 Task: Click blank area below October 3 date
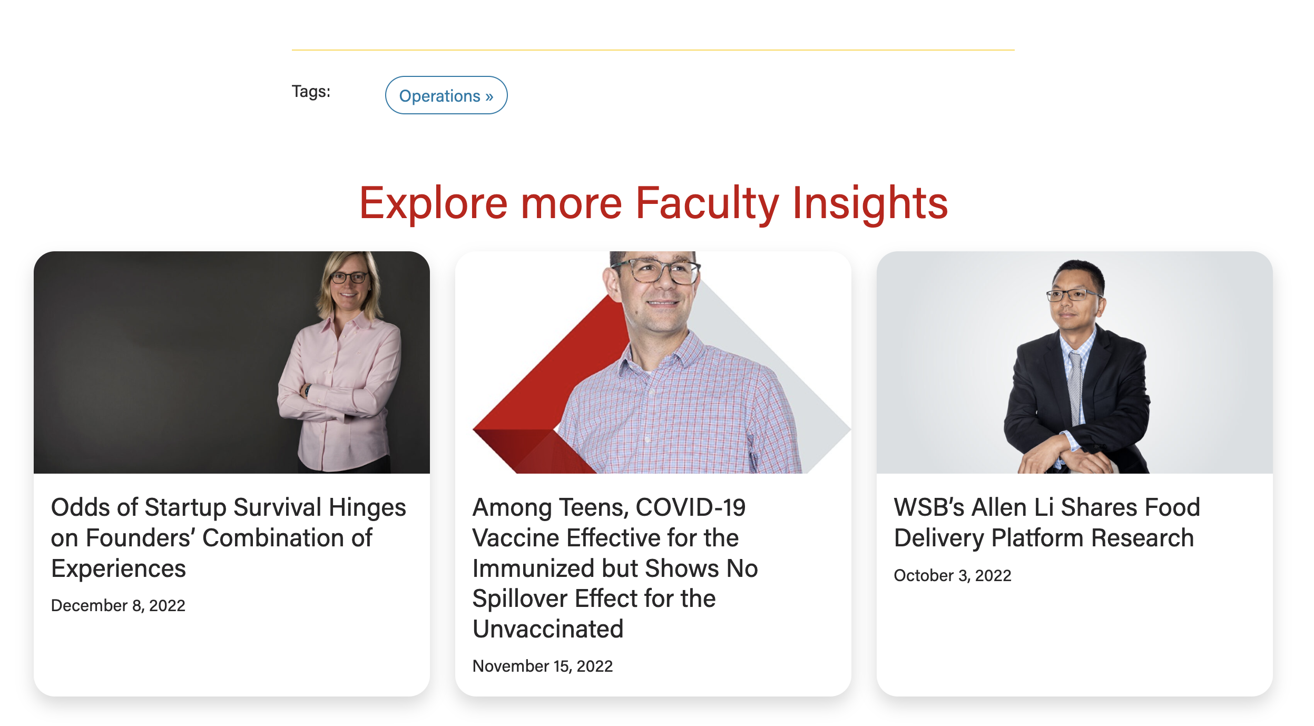[x=1074, y=643]
